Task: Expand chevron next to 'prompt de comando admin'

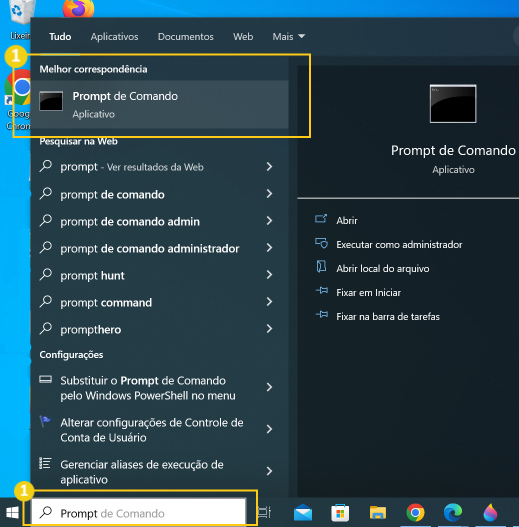Action: [x=269, y=220]
